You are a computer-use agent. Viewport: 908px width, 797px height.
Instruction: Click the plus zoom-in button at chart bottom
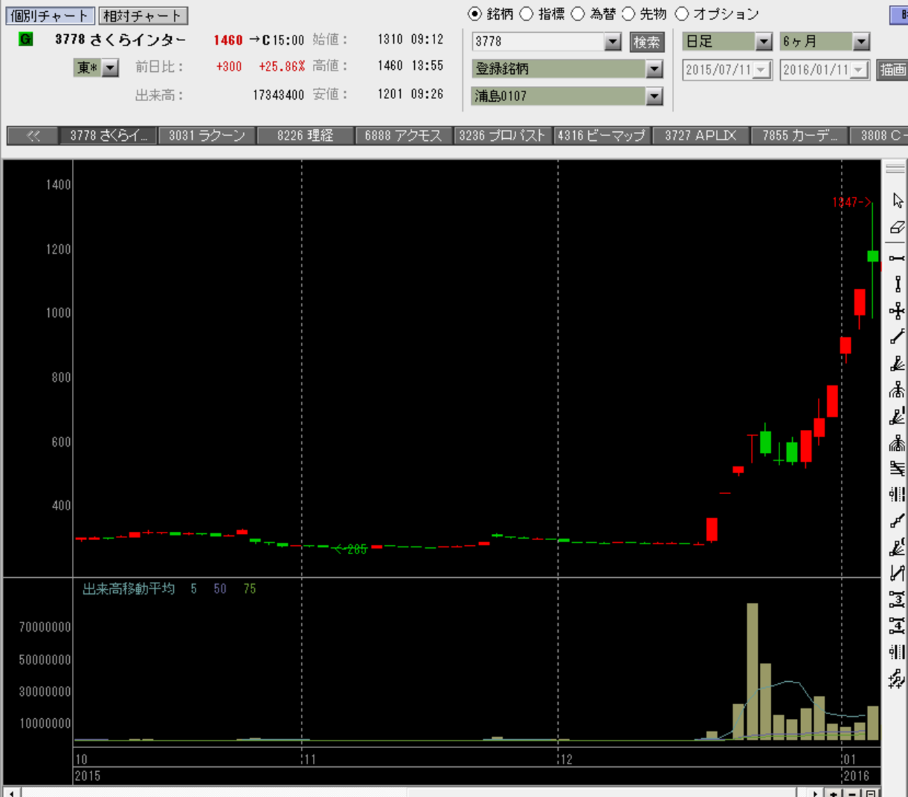833,793
